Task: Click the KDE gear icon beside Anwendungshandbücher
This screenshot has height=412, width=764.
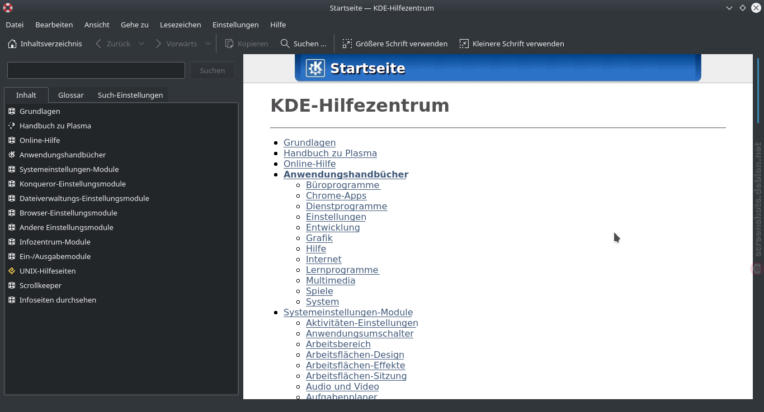Action: point(12,155)
